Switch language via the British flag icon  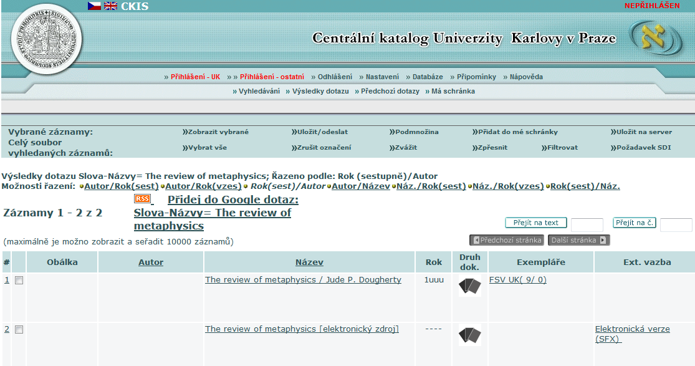(x=111, y=6)
